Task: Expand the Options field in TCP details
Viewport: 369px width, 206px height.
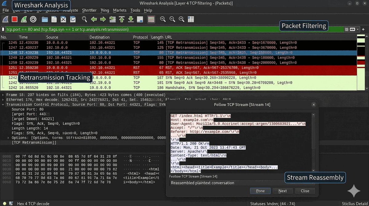Action: click(x=8, y=138)
